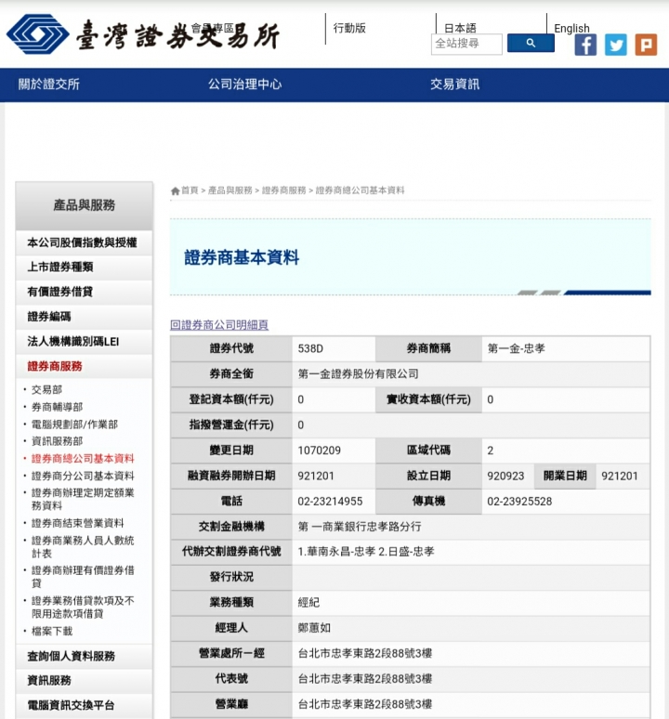Open the 公司治理中心 menu
The width and height of the screenshot is (669, 719).
point(245,85)
